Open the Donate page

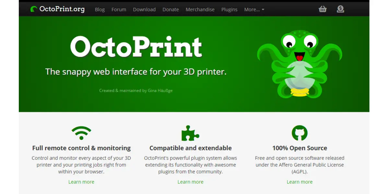pos(171,9)
